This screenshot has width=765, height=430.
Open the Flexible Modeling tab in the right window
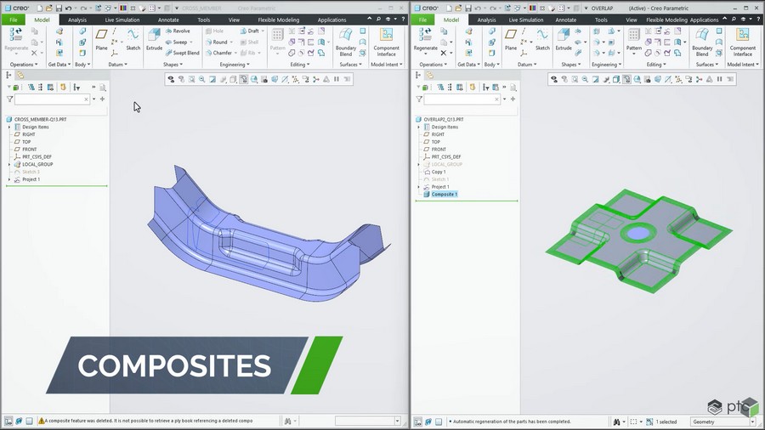coord(666,20)
